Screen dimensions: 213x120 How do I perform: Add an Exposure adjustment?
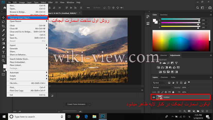(x=172, y=63)
